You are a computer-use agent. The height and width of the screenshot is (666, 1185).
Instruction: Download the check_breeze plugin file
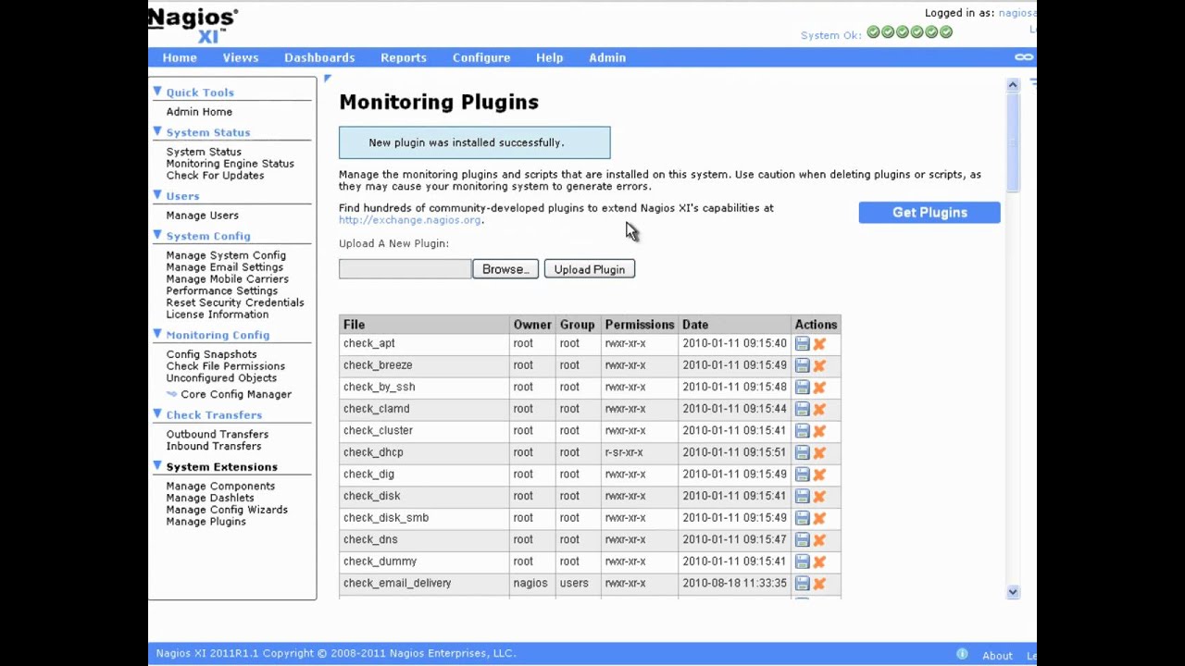pos(803,365)
